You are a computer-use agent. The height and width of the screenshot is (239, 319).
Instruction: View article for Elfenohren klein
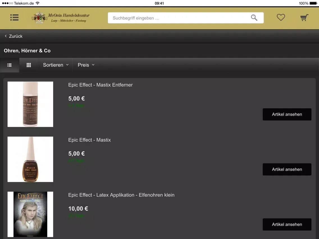(x=287, y=225)
